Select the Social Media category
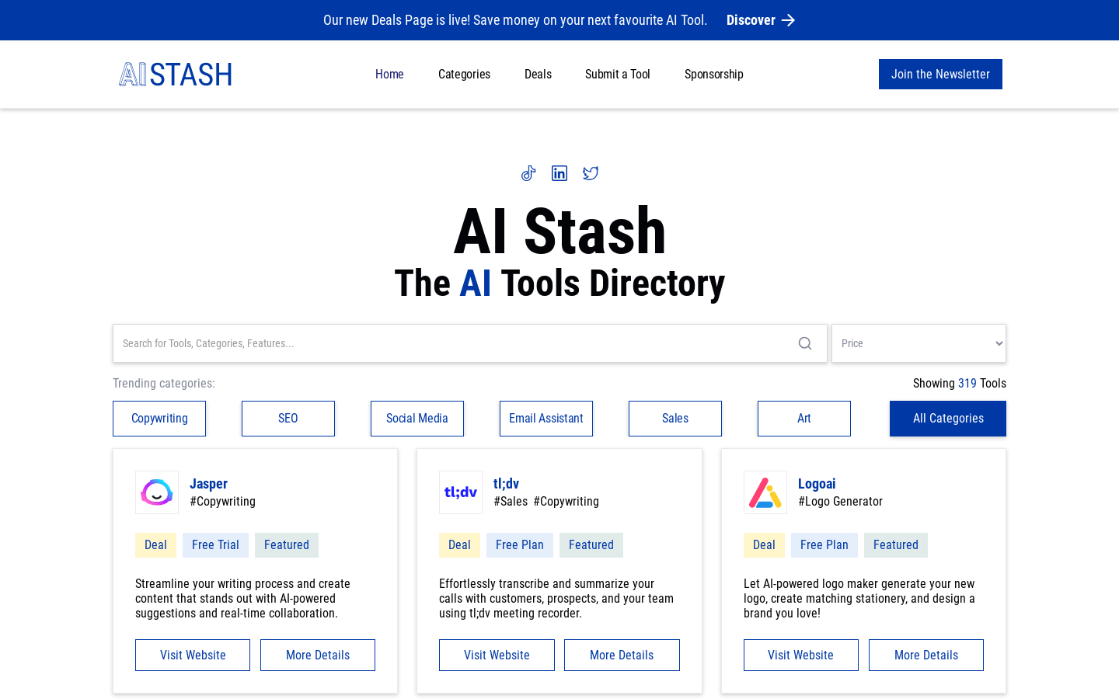Image resolution: width=1119 pixels, height=699 pixels. pos(417,419)
